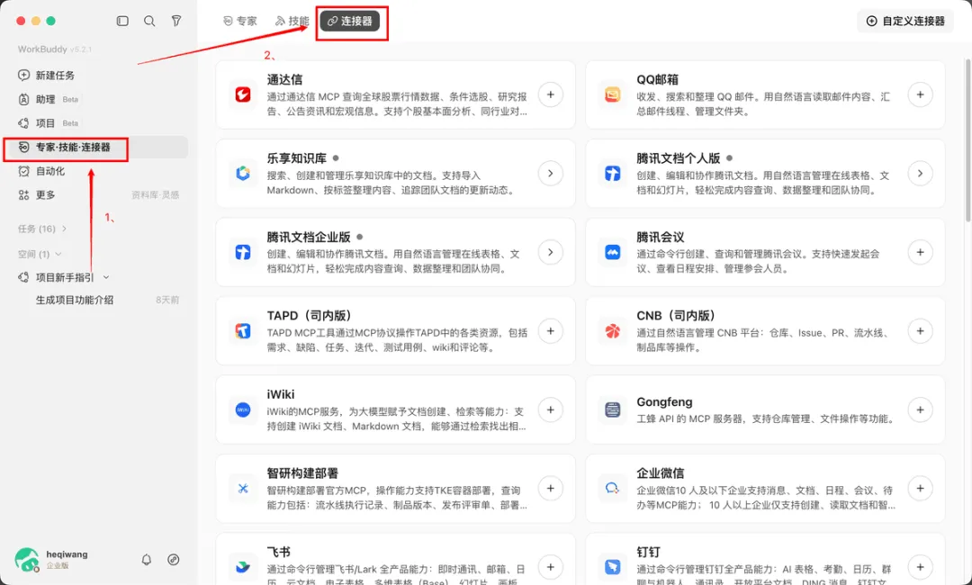
Task: Click the pin icon in sidebar header
Action: [x=176, y=21]
